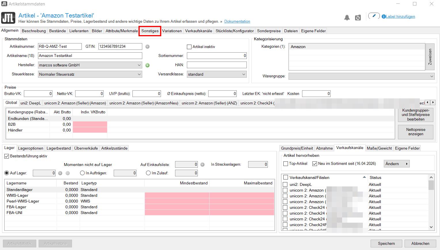
Task: Click the green plus icon next to Hersteller
Action: click(147, 65)
